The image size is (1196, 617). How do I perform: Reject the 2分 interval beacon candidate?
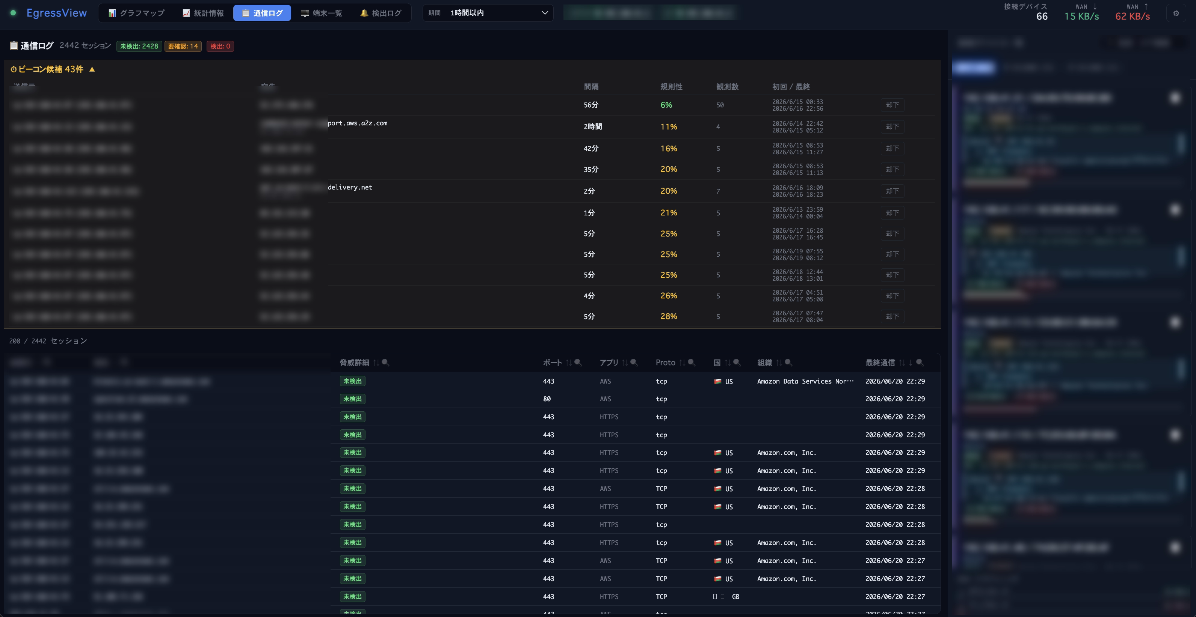click(x=892, y=191)
